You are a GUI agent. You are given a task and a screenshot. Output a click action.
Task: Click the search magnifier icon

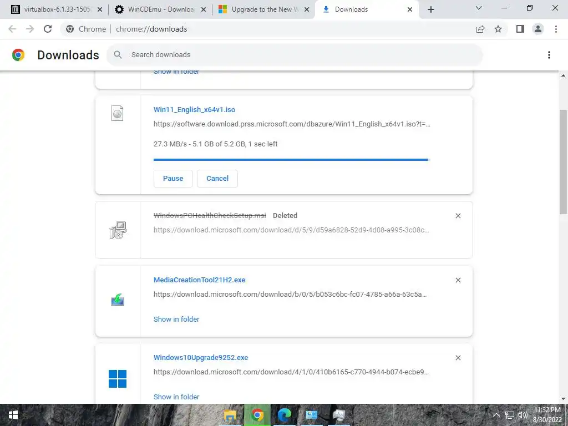click(x=118, y=55)
